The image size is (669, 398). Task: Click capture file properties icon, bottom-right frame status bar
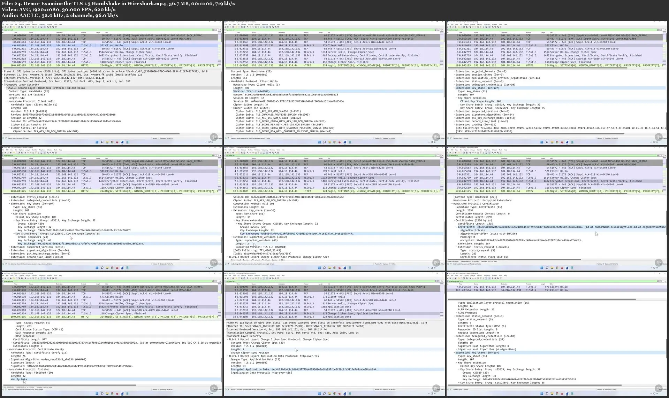coord(451,390)
